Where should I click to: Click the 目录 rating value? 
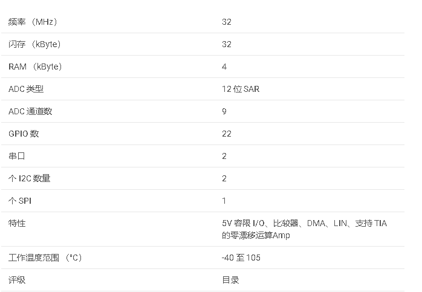point(230,280)
